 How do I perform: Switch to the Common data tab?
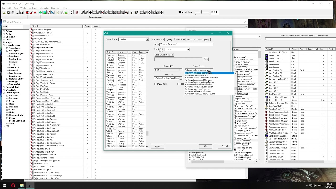point(158,39)
